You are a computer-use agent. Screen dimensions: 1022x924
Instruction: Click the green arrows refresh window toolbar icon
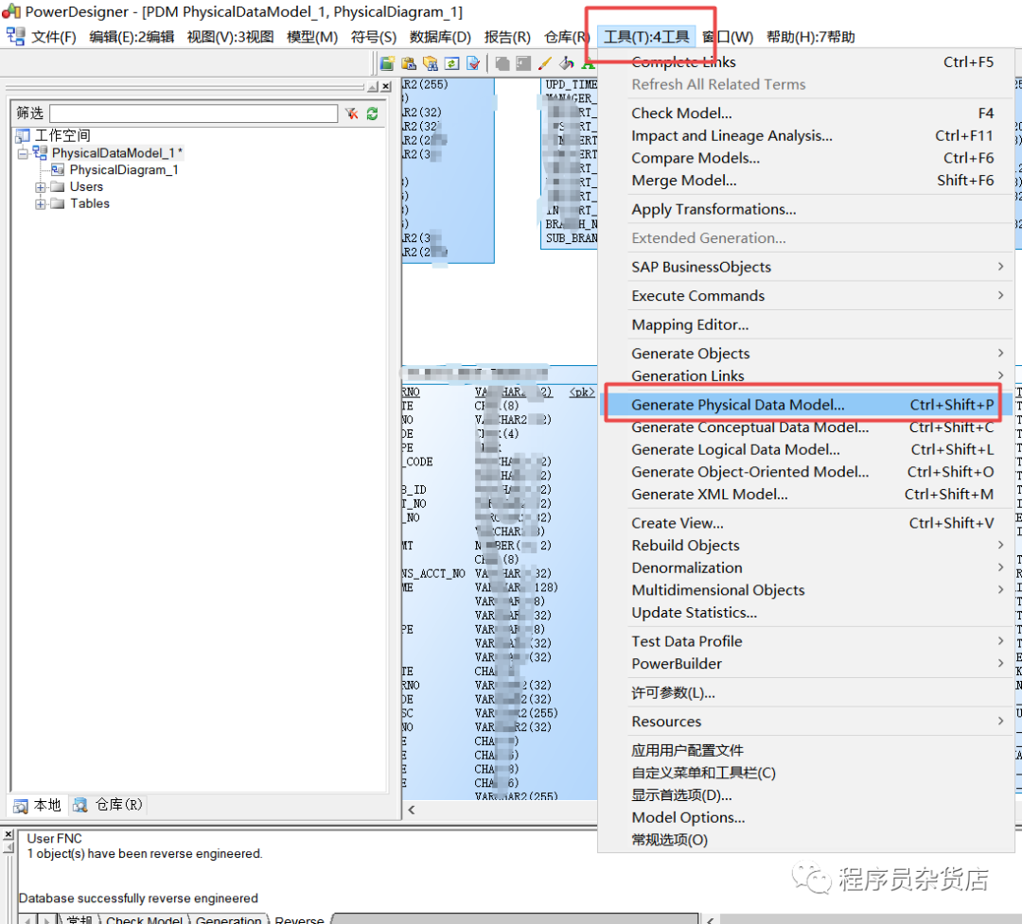451,63
